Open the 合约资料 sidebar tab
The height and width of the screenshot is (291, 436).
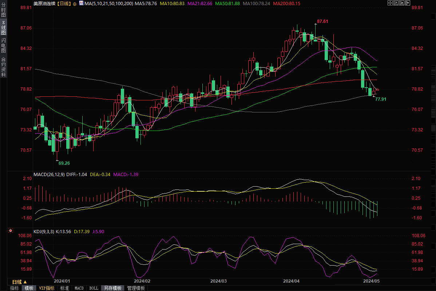pyautogui.click(x=4, y=67)
